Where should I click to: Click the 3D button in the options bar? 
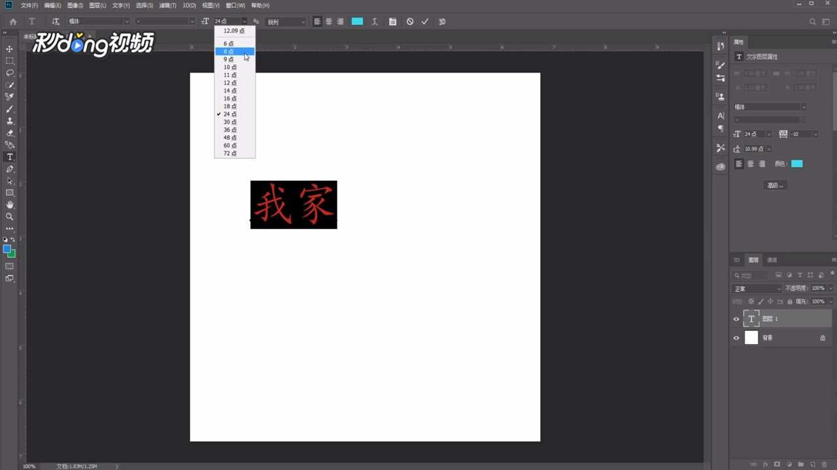[x=441, y=22]
